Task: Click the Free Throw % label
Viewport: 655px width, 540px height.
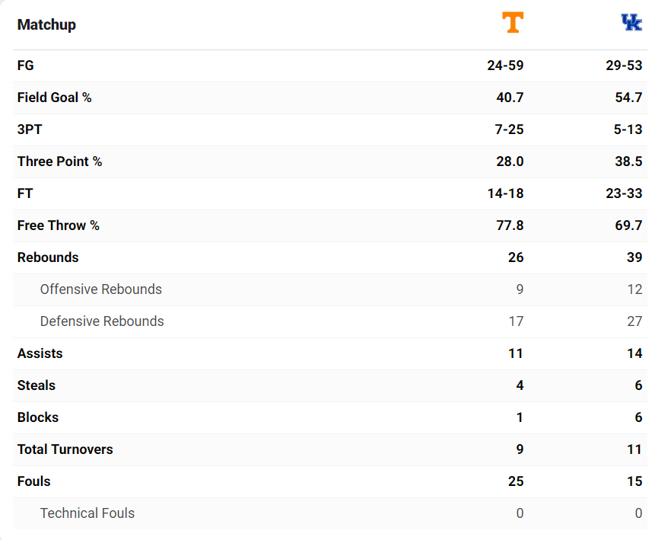Action: (59, 225)
